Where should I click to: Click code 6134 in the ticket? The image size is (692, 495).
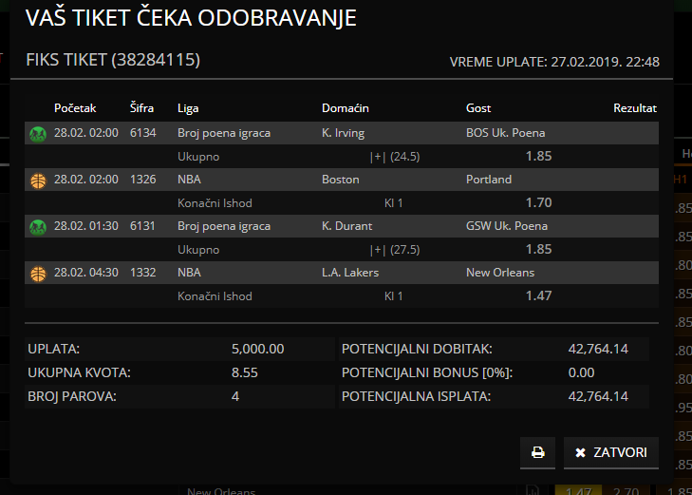pyautogui.click(x=143, y=133)
